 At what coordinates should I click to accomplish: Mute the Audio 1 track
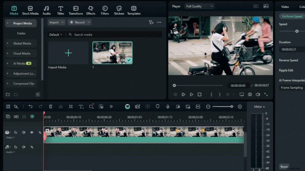coord(24,147)
